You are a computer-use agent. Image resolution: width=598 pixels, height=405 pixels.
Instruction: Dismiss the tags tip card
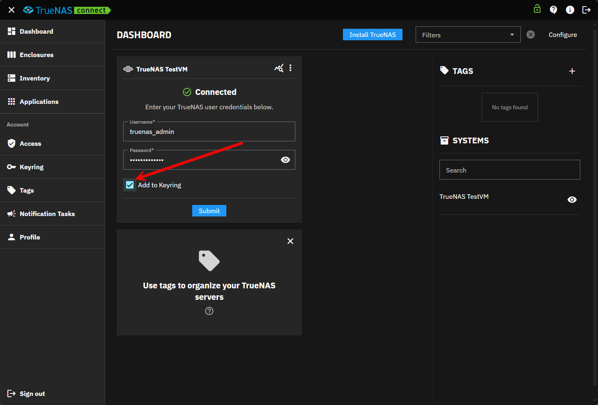290,241
